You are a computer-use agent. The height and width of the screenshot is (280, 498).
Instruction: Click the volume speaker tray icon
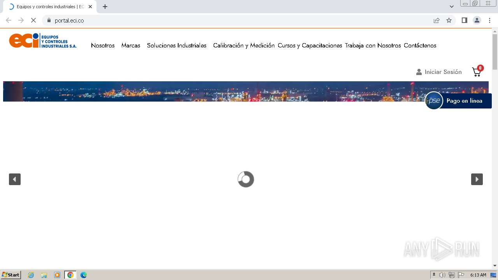pyautogui.click(x=442, y=275)
